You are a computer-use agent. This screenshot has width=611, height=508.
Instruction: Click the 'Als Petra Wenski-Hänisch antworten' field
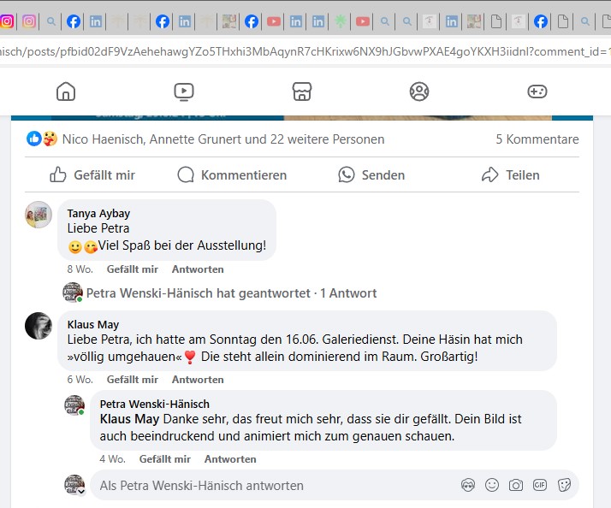click(274, 485)
